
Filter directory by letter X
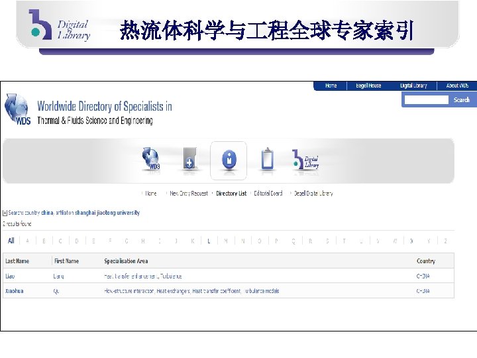pos(411,241)
